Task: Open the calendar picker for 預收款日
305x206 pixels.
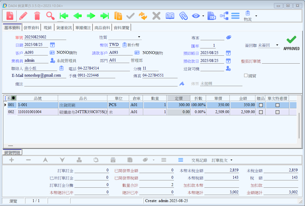Action: 228,61
